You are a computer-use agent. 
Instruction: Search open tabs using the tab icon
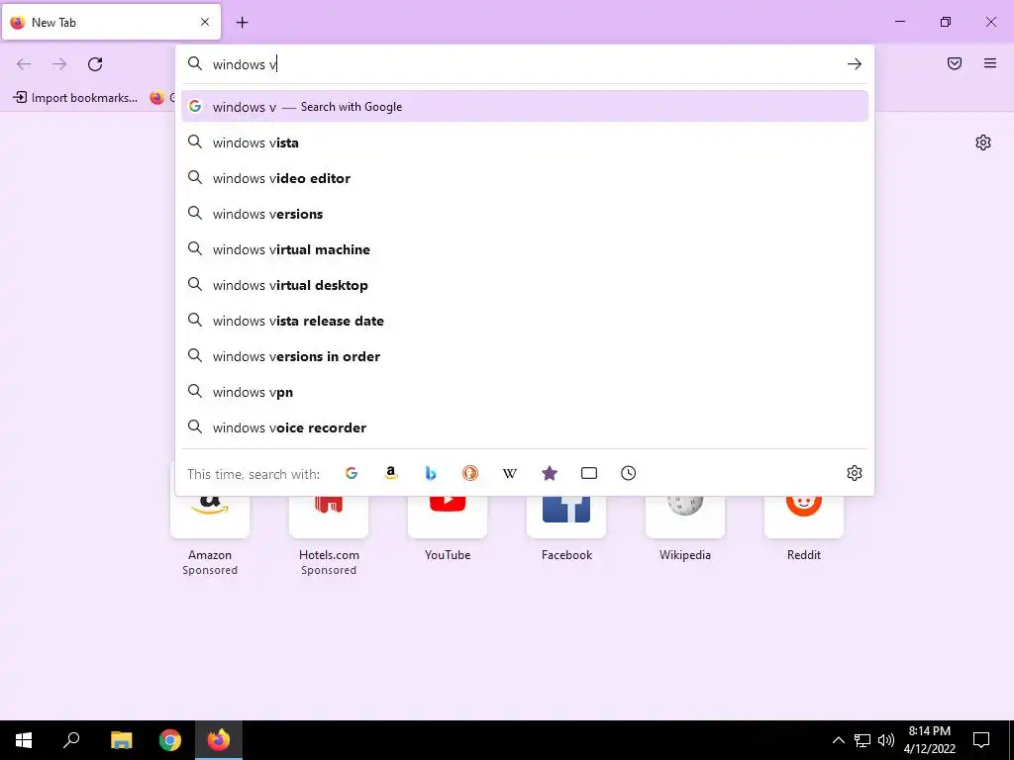589,473
